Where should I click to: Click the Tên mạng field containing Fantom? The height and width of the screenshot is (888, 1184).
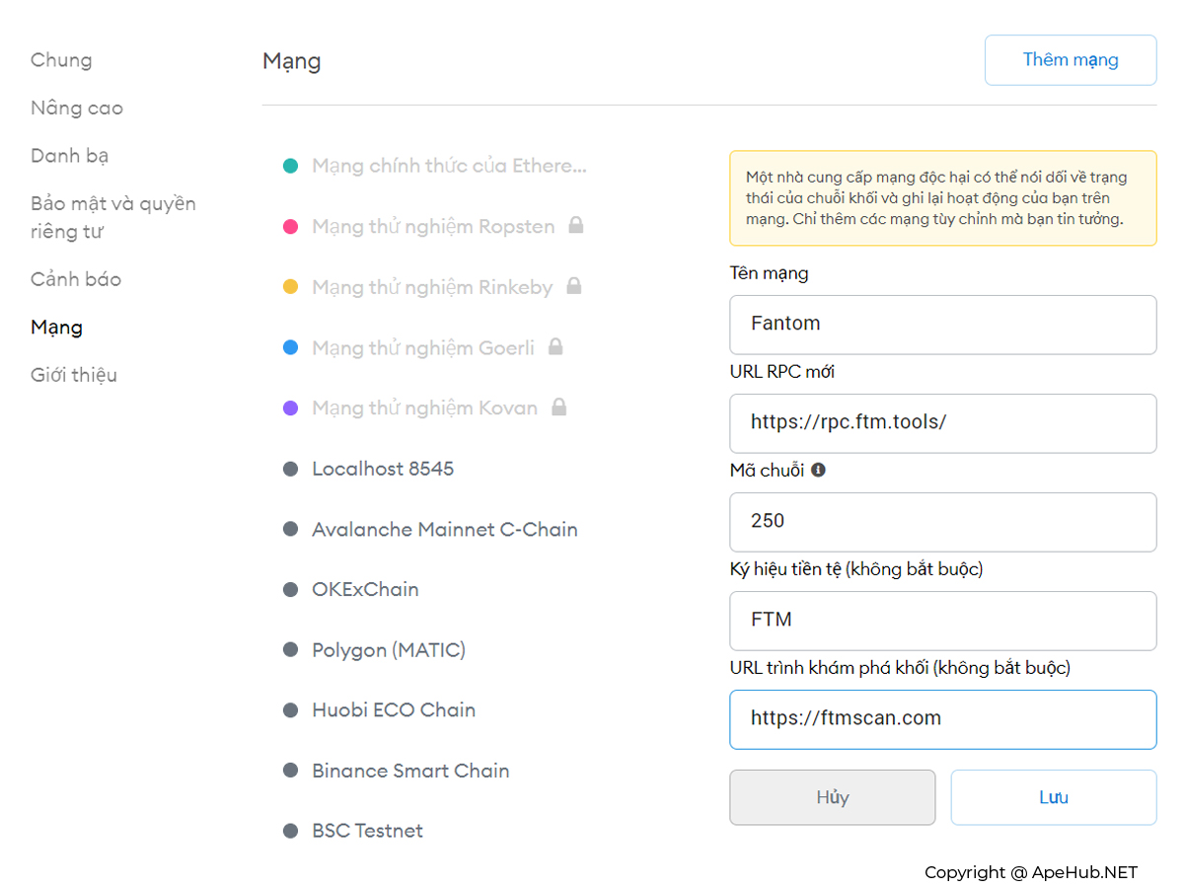click(942, 325)
